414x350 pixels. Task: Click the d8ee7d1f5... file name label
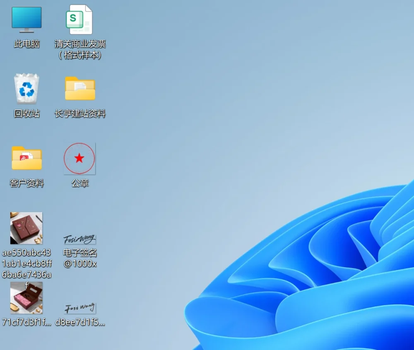point(80,322)
